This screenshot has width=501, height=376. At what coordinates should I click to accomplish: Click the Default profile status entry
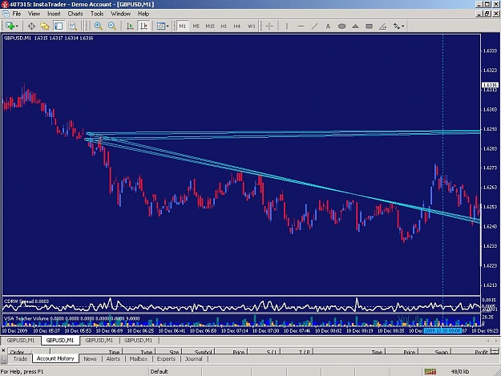click(x=160, y=371)
